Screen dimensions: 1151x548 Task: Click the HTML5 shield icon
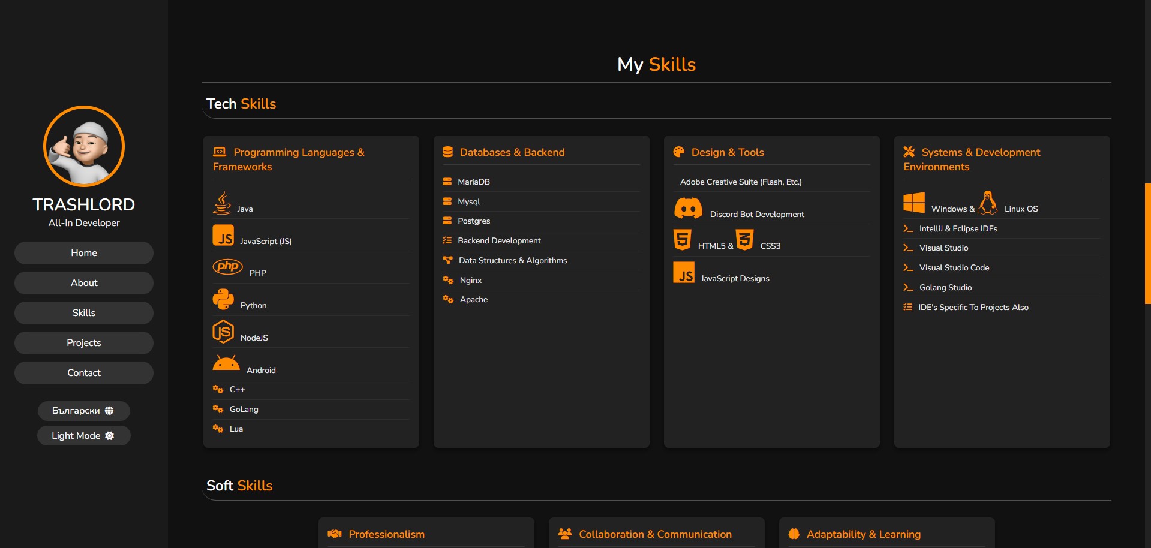pyautogui.click(x=682, y=240)
